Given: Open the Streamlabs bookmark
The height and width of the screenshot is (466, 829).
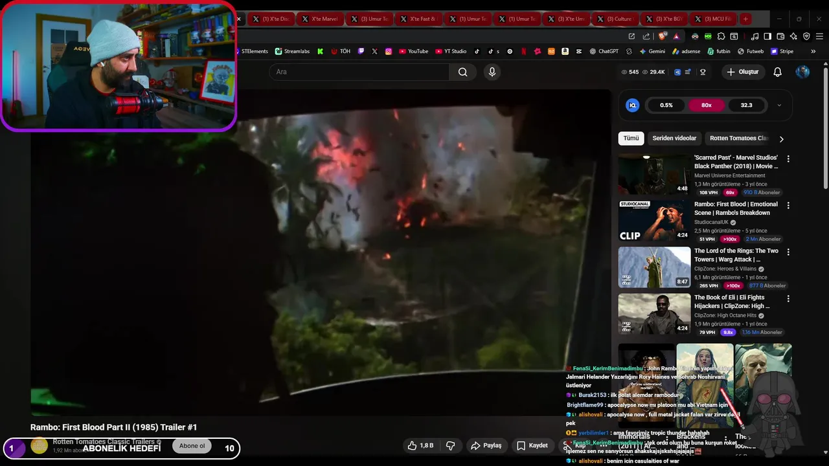Looking at the screenshot, I should (292, 51).
